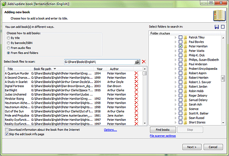Expand the Robert Asprin folder node
The image size is (229, 156).
[175, 73]
